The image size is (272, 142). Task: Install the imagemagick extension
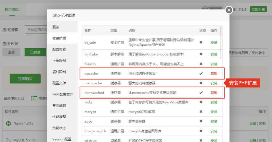coord(214,131)
